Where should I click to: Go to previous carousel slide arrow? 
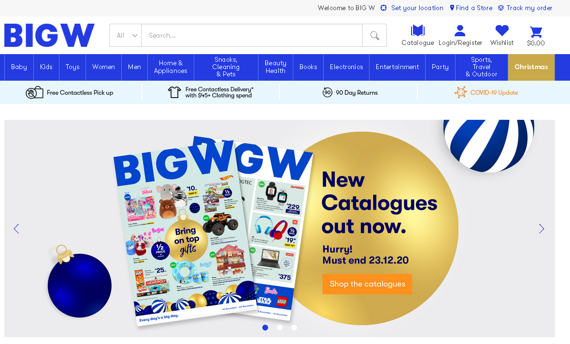16,229
